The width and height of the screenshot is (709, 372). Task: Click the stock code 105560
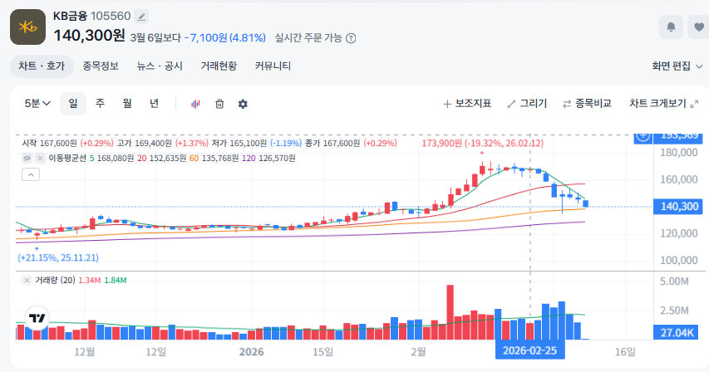pos(111,17)
